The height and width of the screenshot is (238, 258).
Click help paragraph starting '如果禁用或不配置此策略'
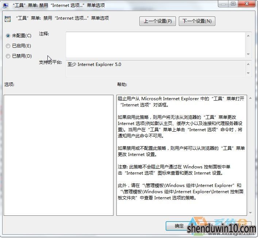pyautogui.click(x=181, y=151)
